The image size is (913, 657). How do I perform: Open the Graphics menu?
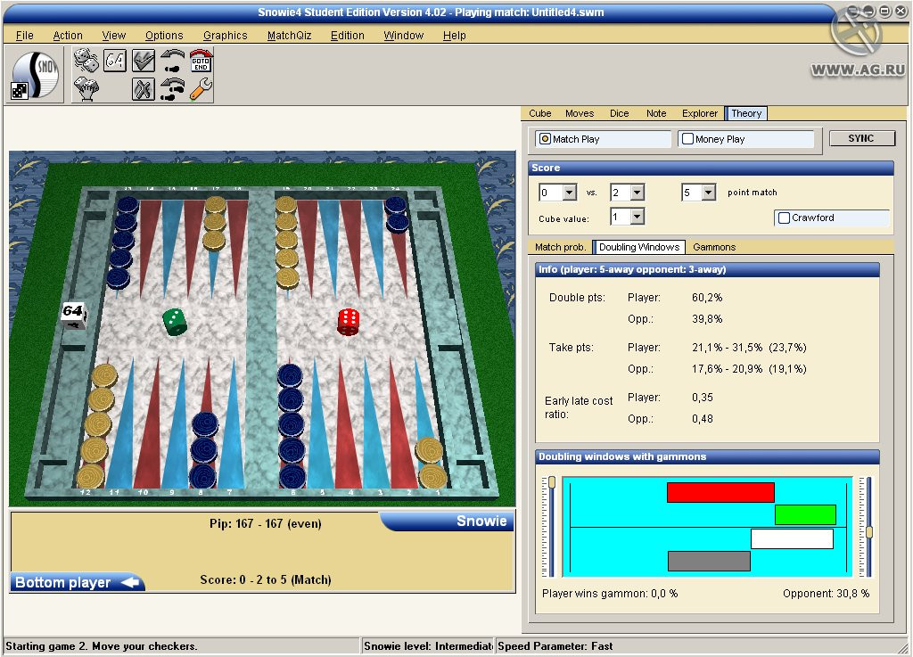(225, 36)
